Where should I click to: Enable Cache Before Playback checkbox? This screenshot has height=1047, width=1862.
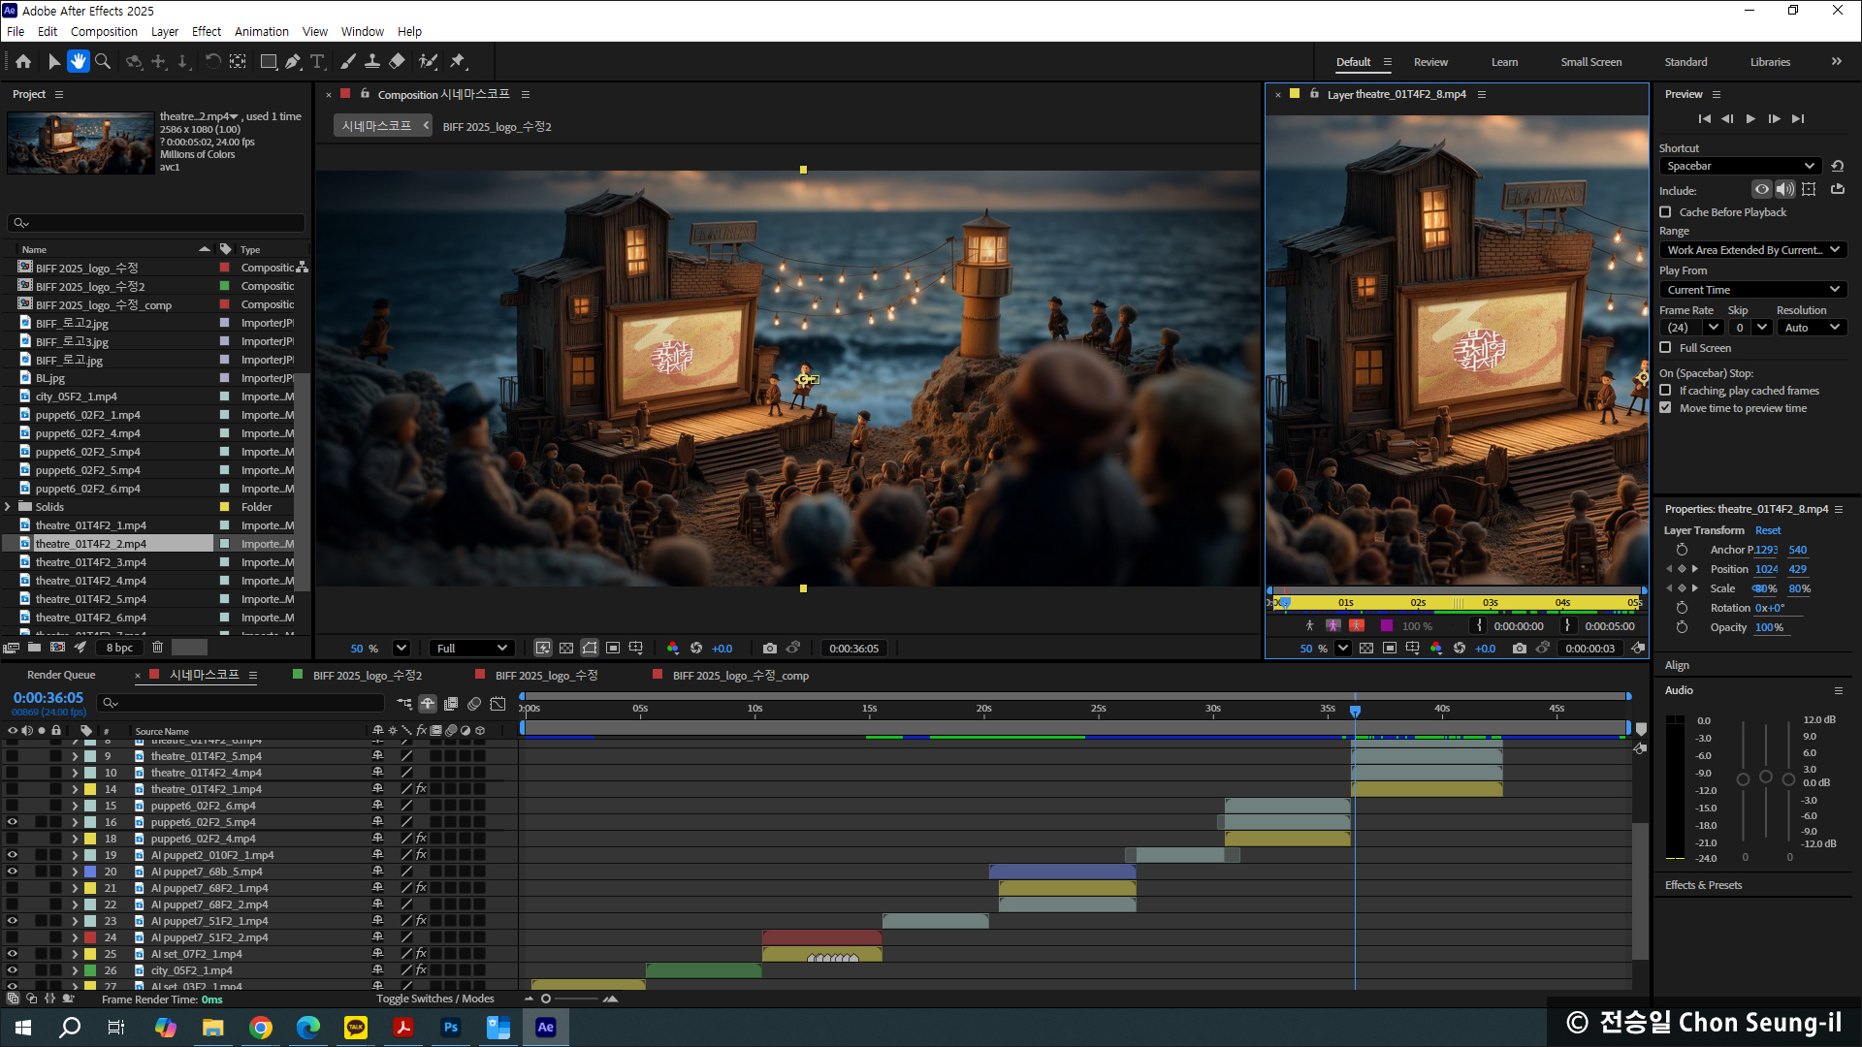[x=1665, y=212]
